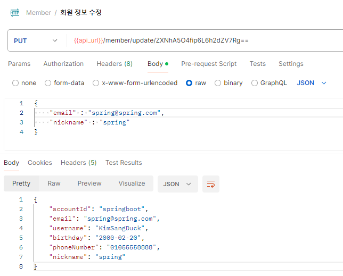This screenshot has height=276, width=343.
Task: Open the response JSON format dropdown
Action: click(x=178, y=184)
